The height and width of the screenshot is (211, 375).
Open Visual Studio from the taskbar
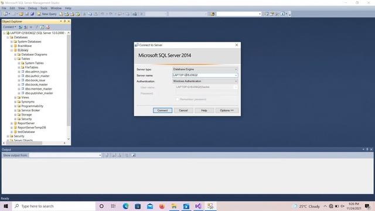click(x=198, y=206)
